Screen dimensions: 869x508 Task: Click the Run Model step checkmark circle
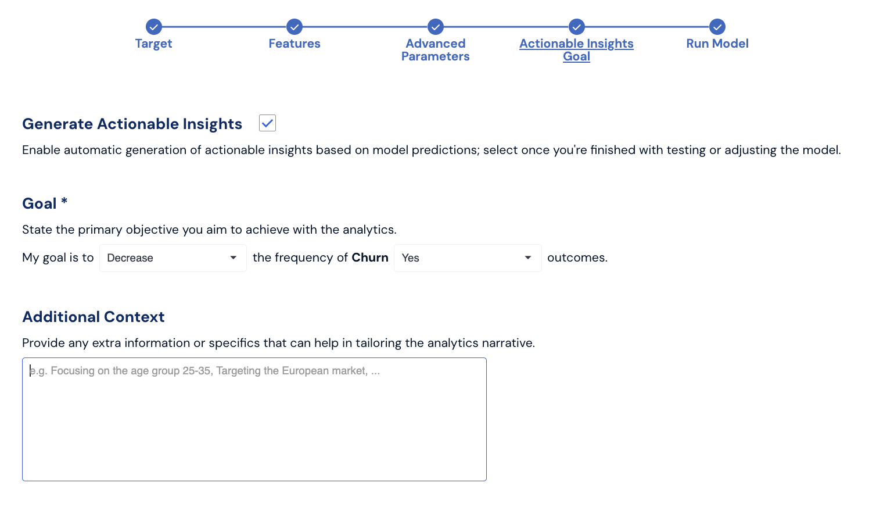(717, 27)
